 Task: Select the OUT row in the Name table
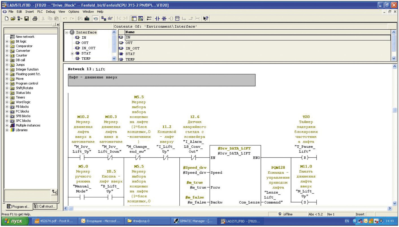click(x=254, y=43)
